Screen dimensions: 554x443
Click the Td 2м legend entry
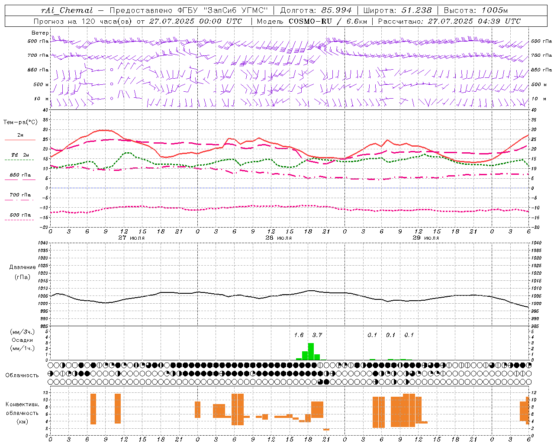coord(20,155)
